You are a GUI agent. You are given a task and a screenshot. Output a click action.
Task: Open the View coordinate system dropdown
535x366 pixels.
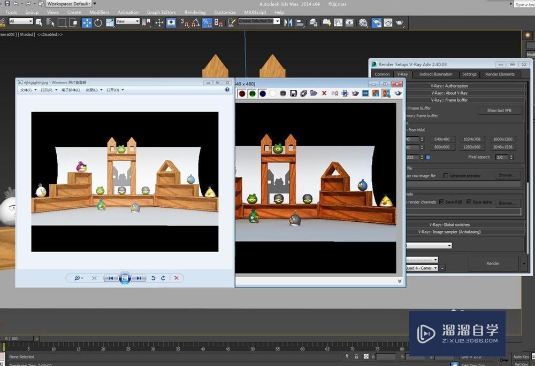[x=128, y=21]
